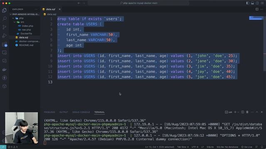Select the Terminal panel tab
This screenshot has width=266, height=149.
point(99,112)
